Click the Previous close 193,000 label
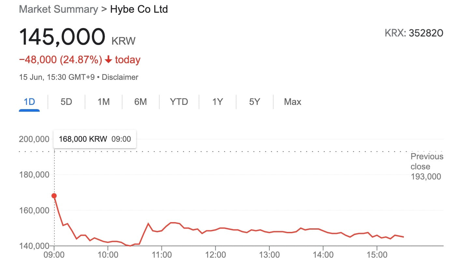 point(427,166)
